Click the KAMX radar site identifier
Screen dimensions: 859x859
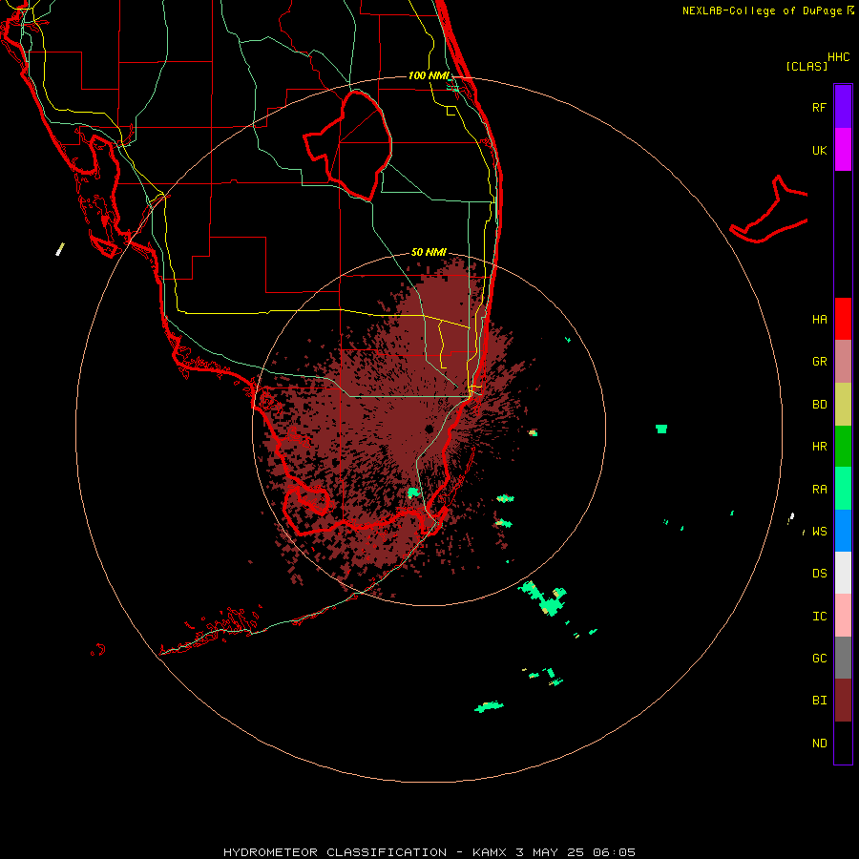pyautogui.click(x=490, y=852)
